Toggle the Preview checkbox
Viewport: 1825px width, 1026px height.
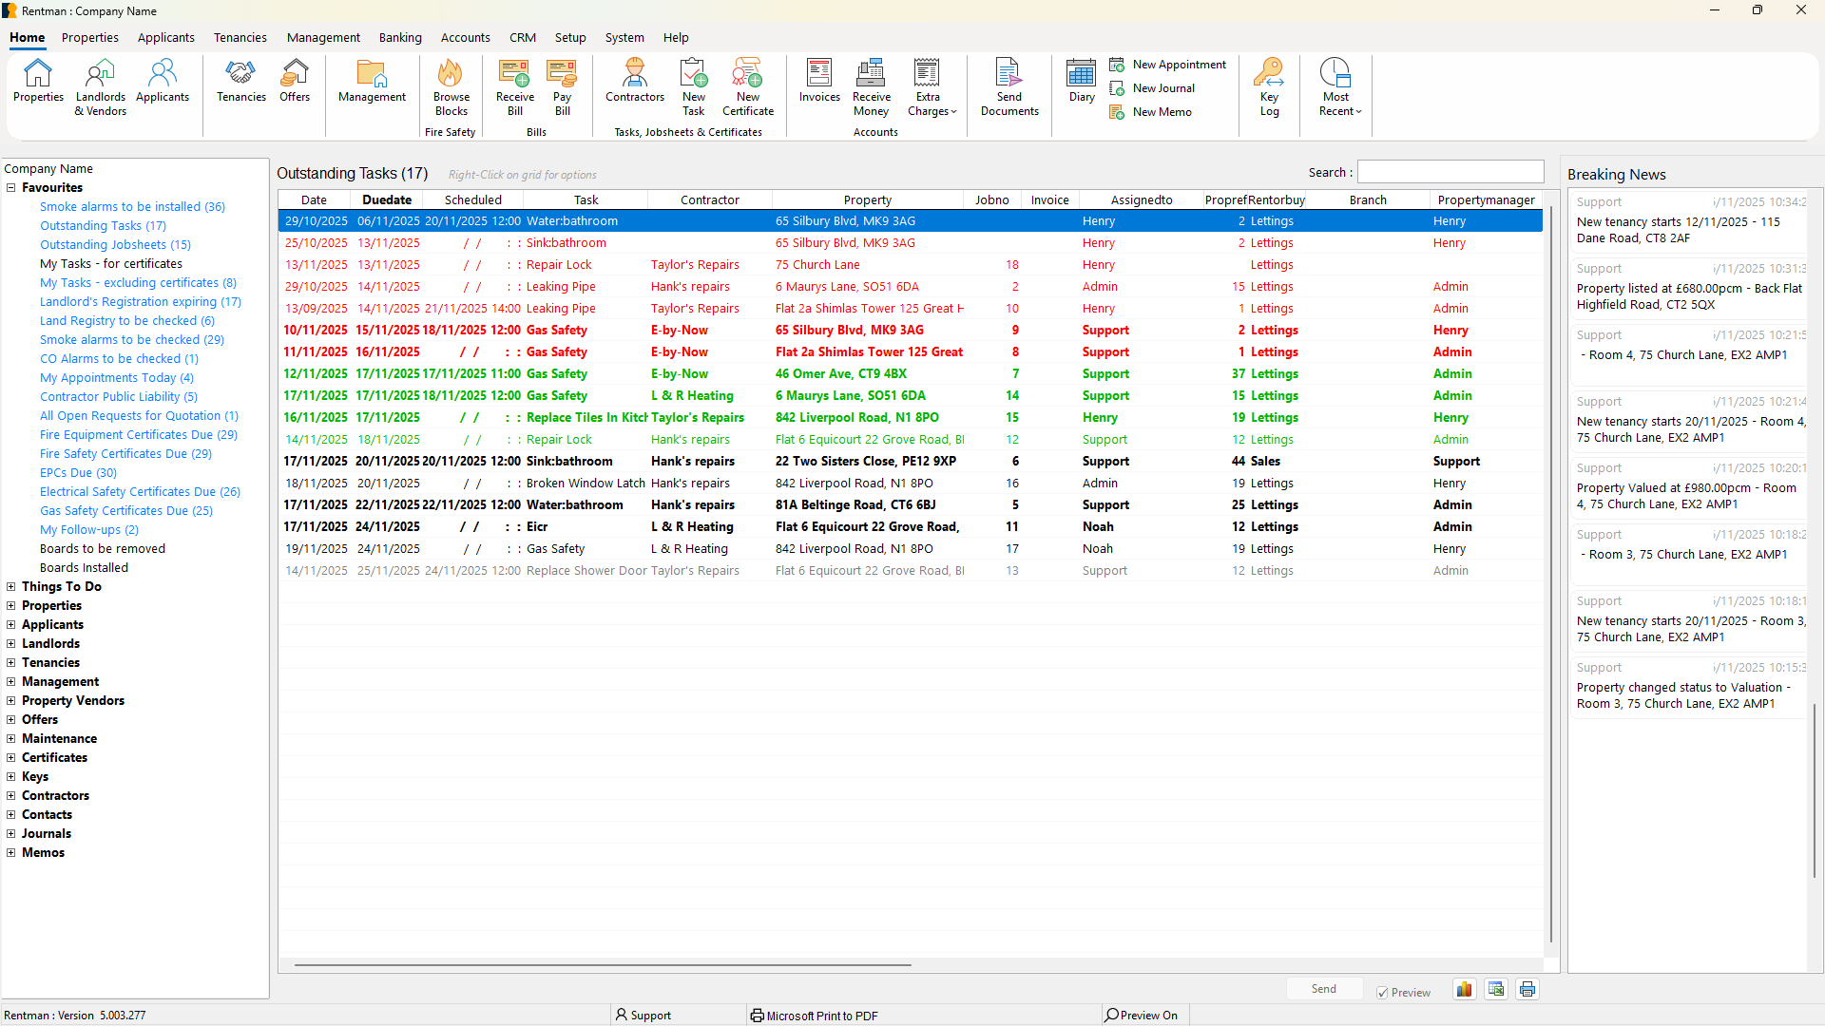1382,993
